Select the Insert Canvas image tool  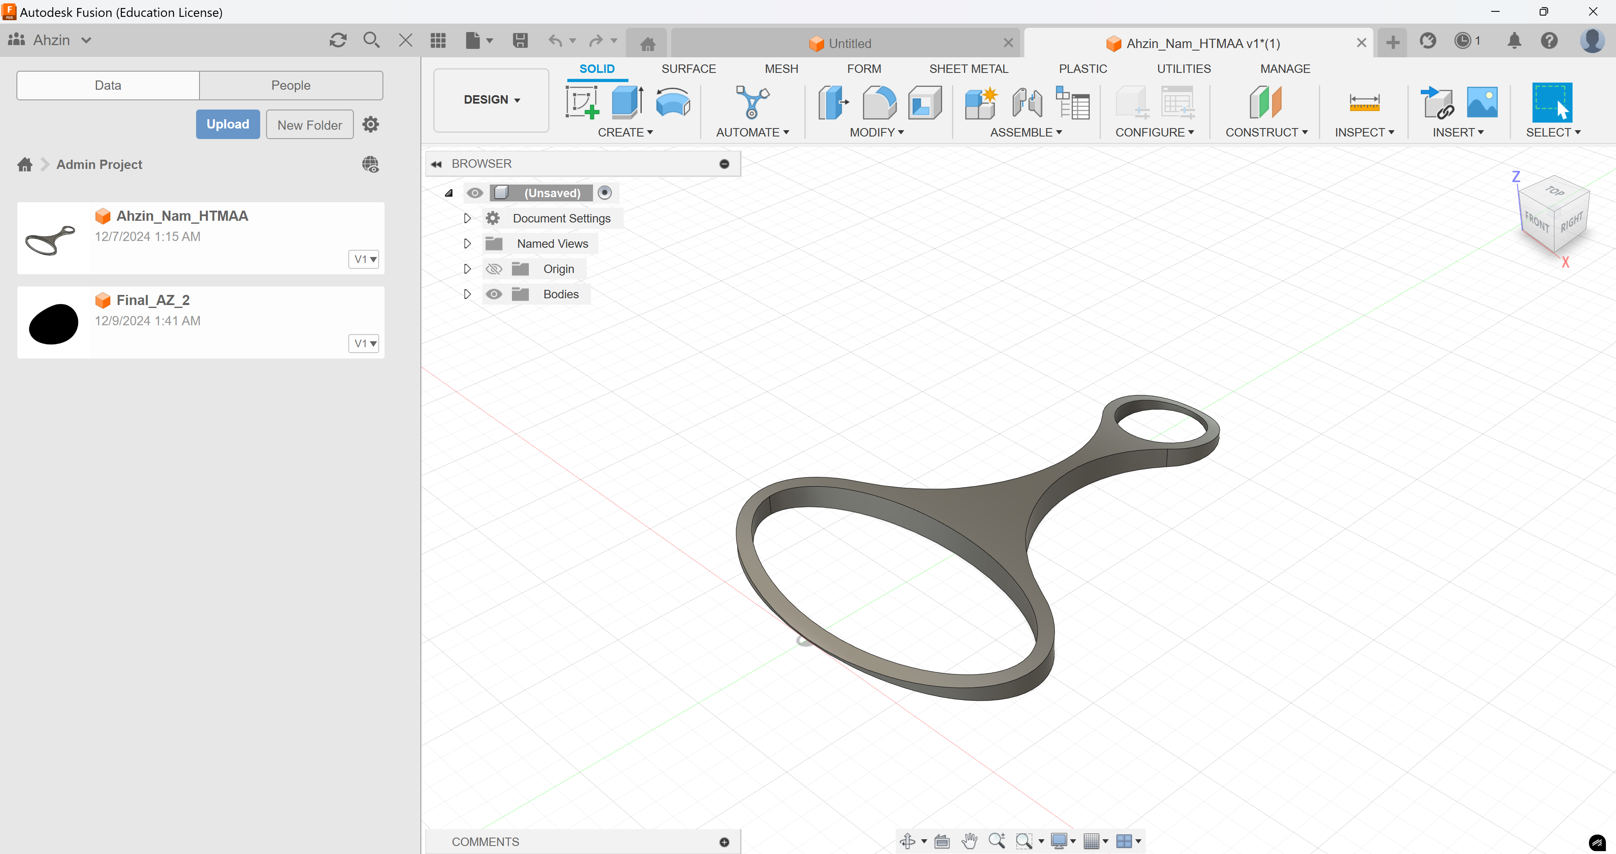coord(1482,103)
